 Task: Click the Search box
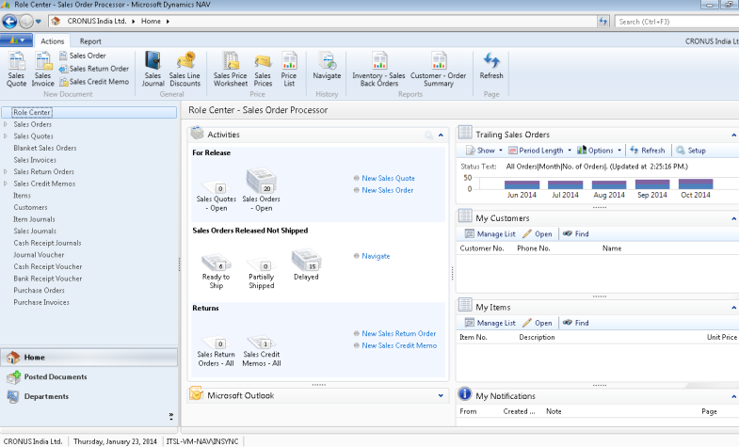pyautogui.click(x=677, y=22)
